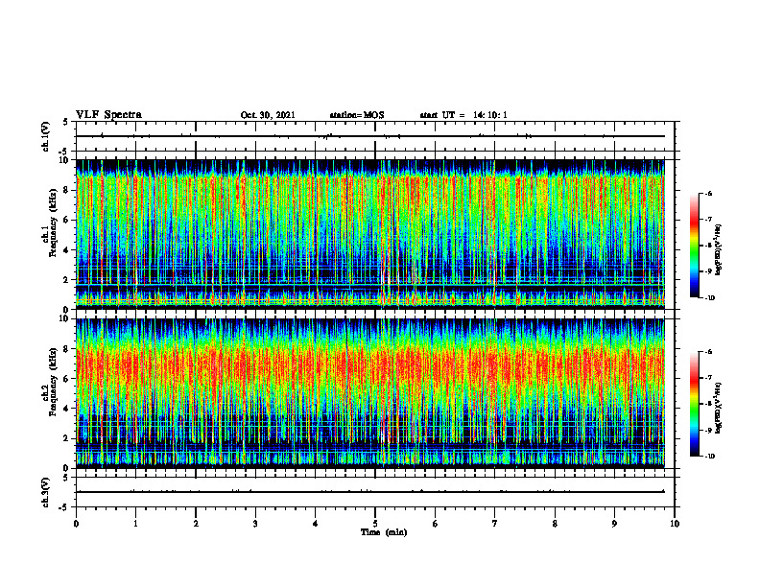Click time-axis tick label 7 at the bottom

pyautogui.click(x=495, y=524)
